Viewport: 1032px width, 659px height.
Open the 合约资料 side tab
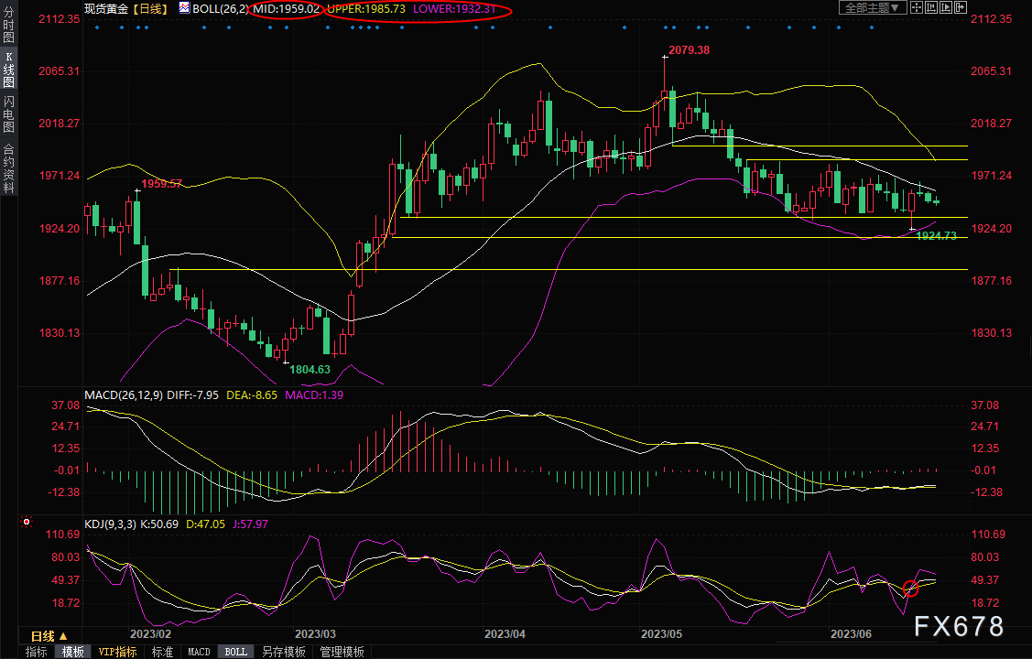click(x=8, y=167)
